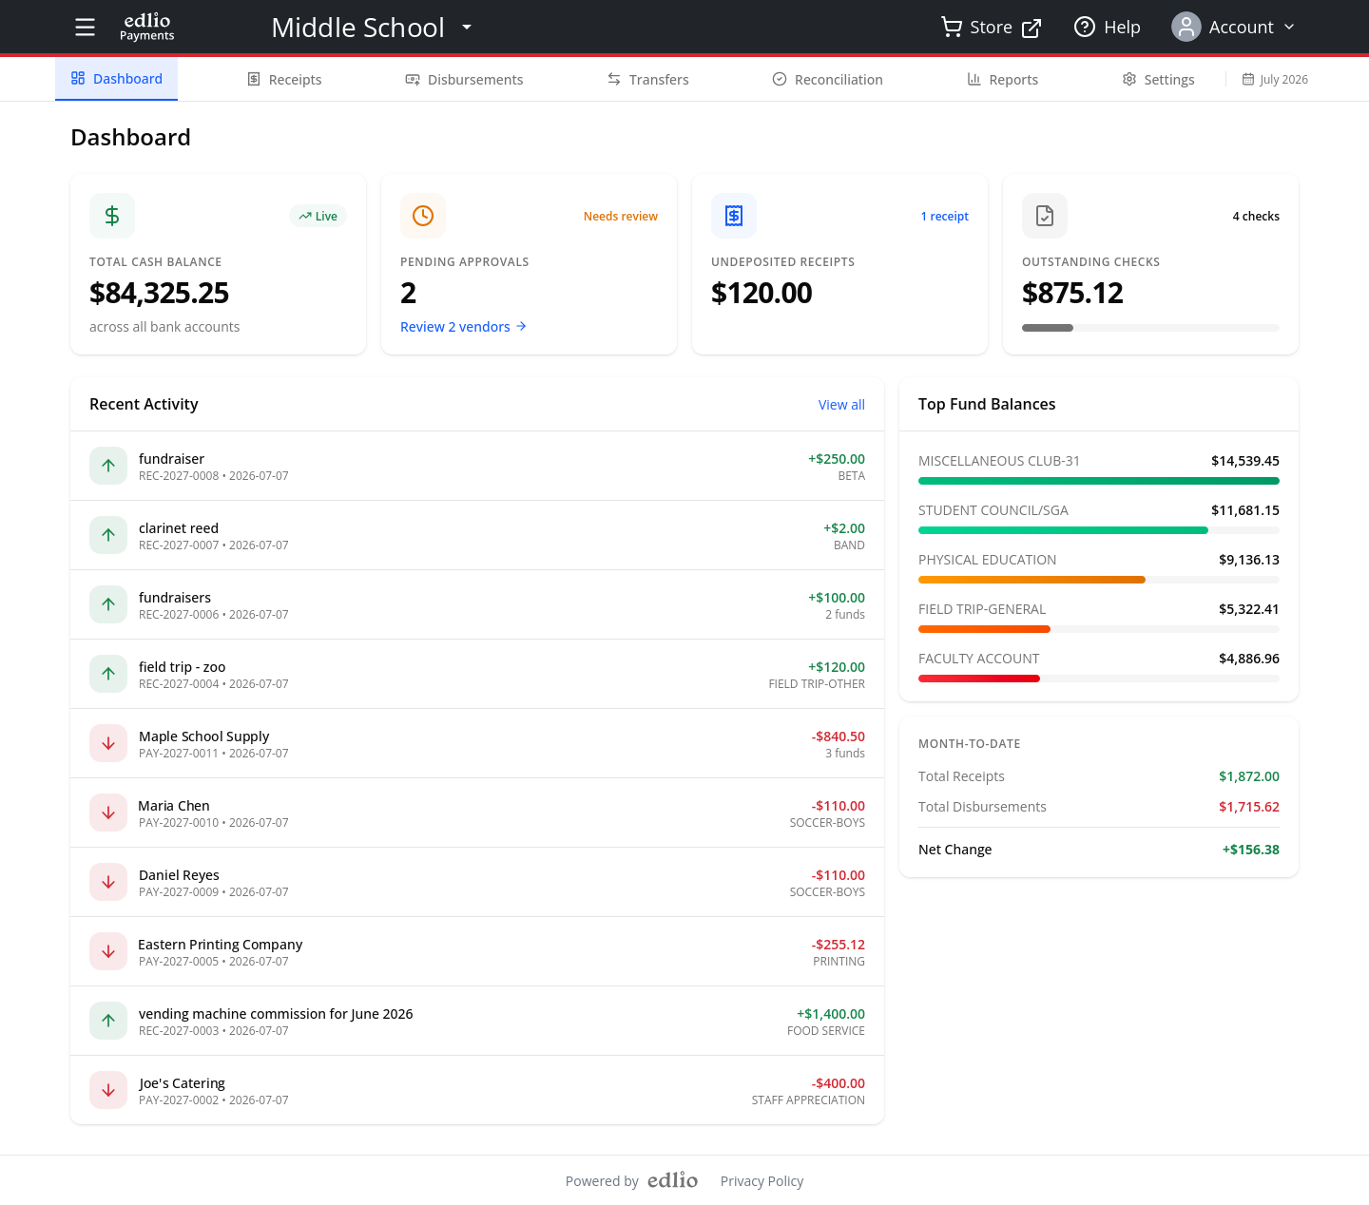Click the Review 2 vendors link
The width and height of the screenshot is (1369, 1205).
pos(463,327)
